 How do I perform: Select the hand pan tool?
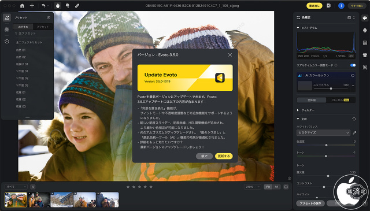pyautogui.click(x=58, y=6)
